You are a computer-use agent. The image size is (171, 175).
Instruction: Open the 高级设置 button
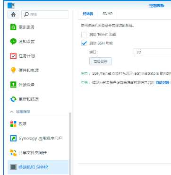tap(101, 61)
